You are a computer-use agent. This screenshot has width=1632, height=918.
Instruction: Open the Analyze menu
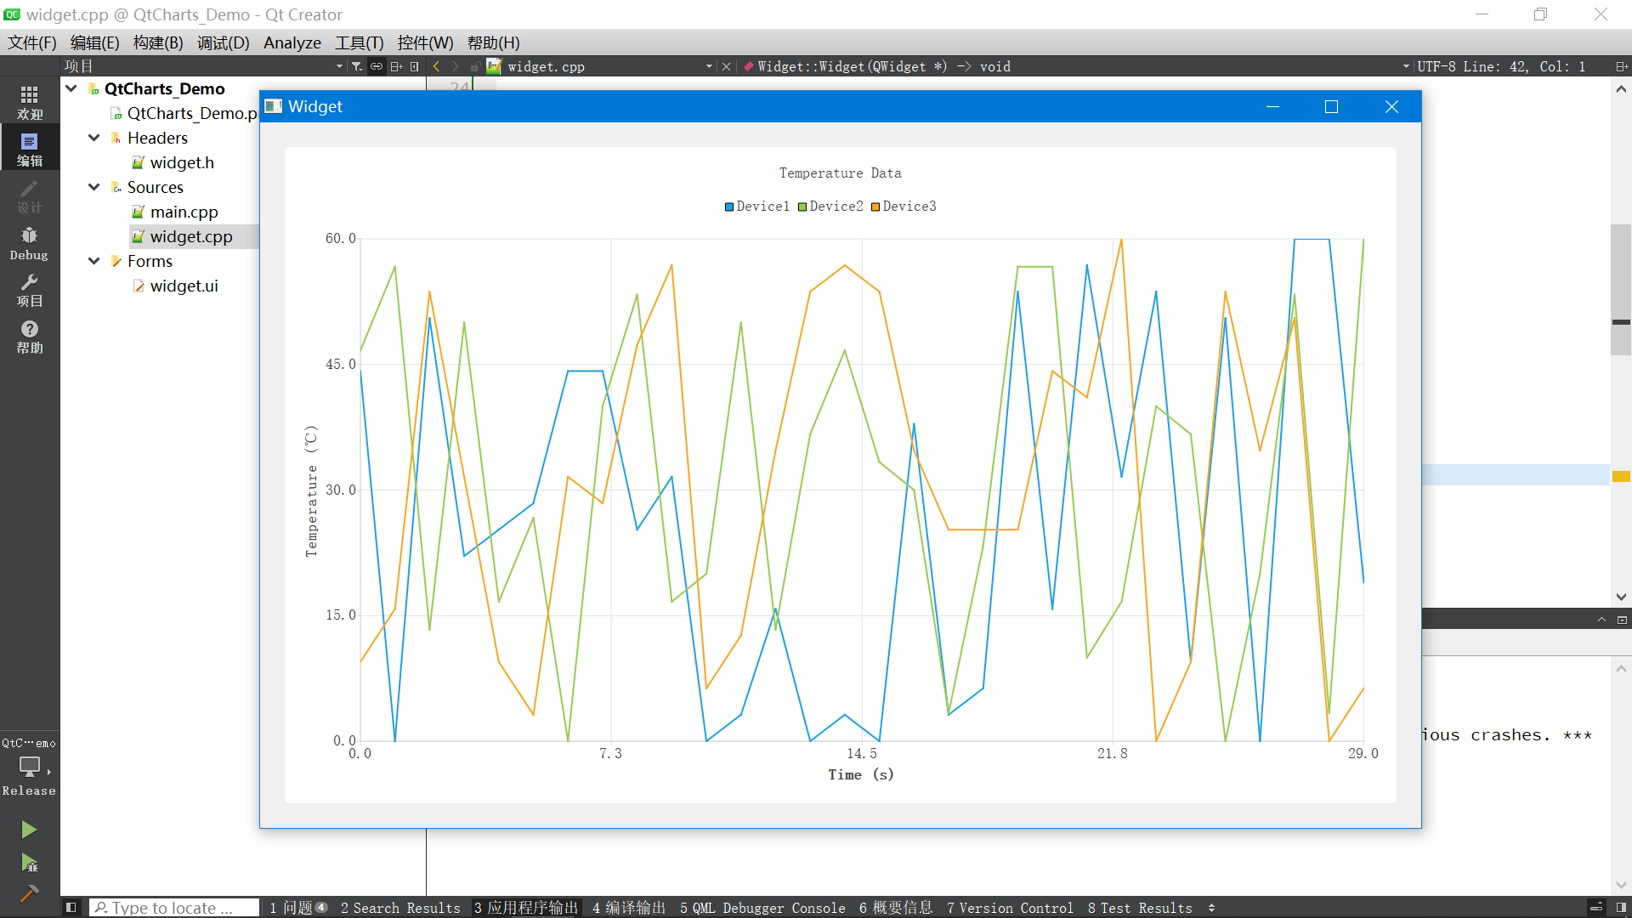tap(292, 42)
